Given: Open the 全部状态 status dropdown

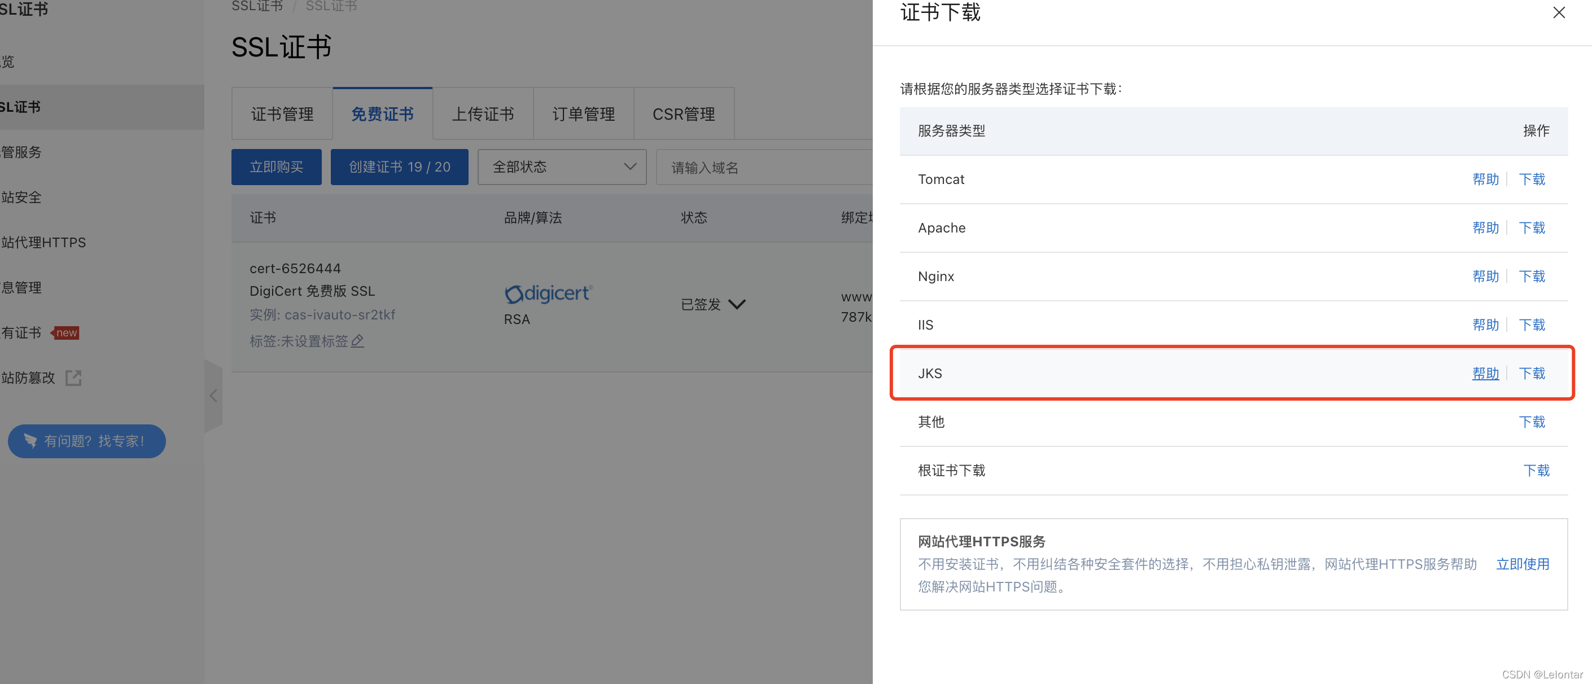Looking at the screenshot, I should tap(562, 167).
